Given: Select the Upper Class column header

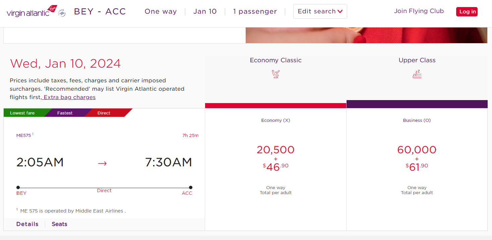Looking at the screenshot, I should (417, 60).
